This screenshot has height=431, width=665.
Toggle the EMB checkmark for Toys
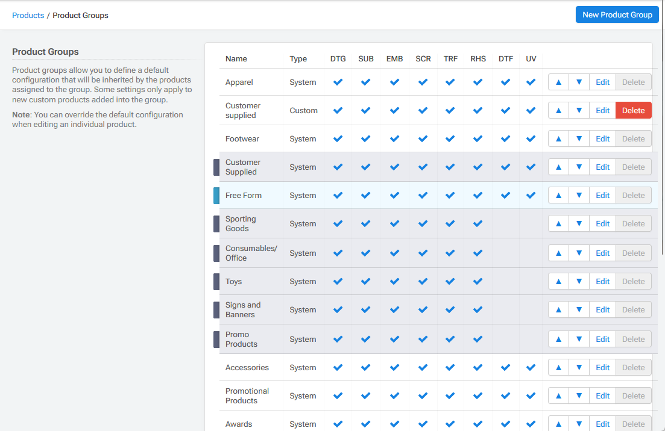coord(394,281)
